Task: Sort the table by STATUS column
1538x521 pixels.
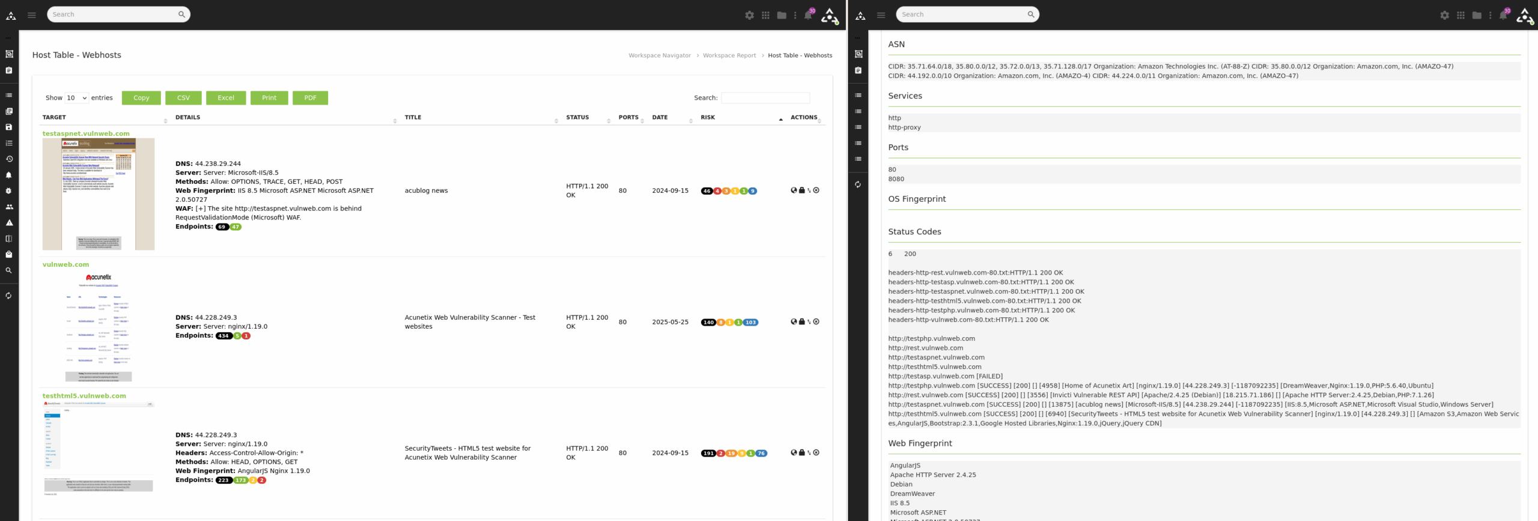Action: 588,118
